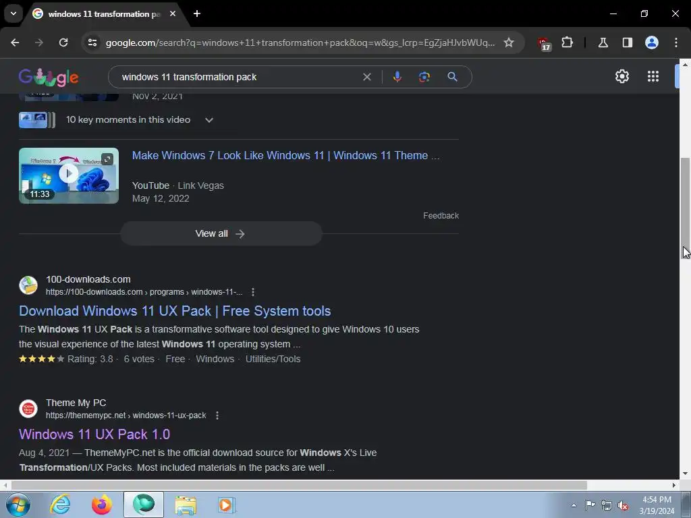Image resolution: width=691 pixels, height=518 pixels.
Task: Click the Theme My PC favicon
Action: coord(28,408)
